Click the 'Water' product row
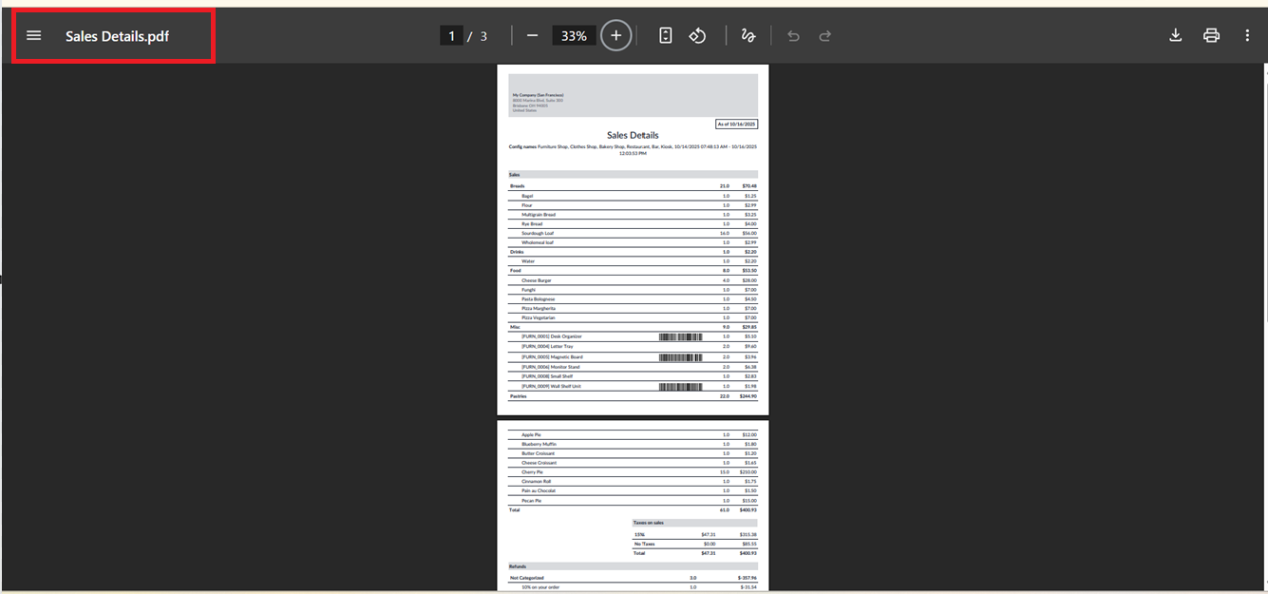Screen dimensions: 1268x594 pos(633,261)
